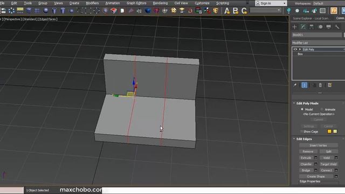Click the letter B toolbar icon
This screenshot has width=345, height=194.
tap(236, 11)
